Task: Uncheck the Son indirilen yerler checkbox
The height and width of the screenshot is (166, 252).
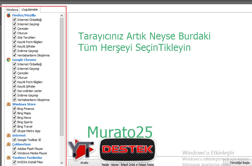Action: coord(14,91)
